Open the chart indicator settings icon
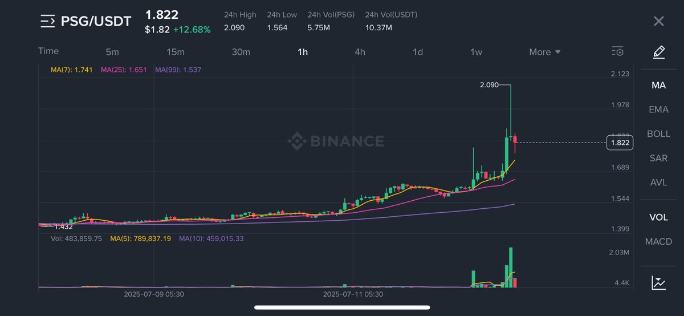 tap(617, 51)
